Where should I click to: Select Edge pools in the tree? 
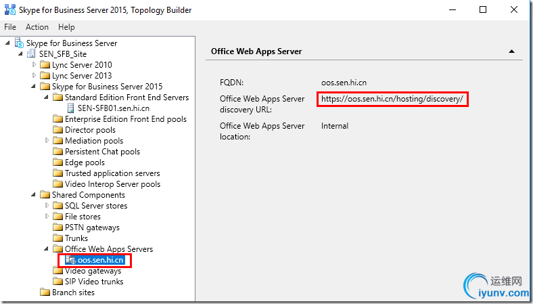pos(85,162)
